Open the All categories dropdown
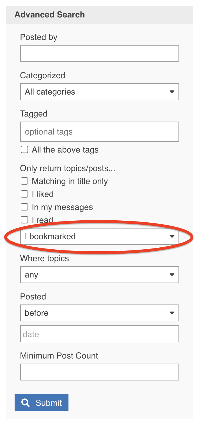Viewport: 197px width, 421px height. coord(100,92)
